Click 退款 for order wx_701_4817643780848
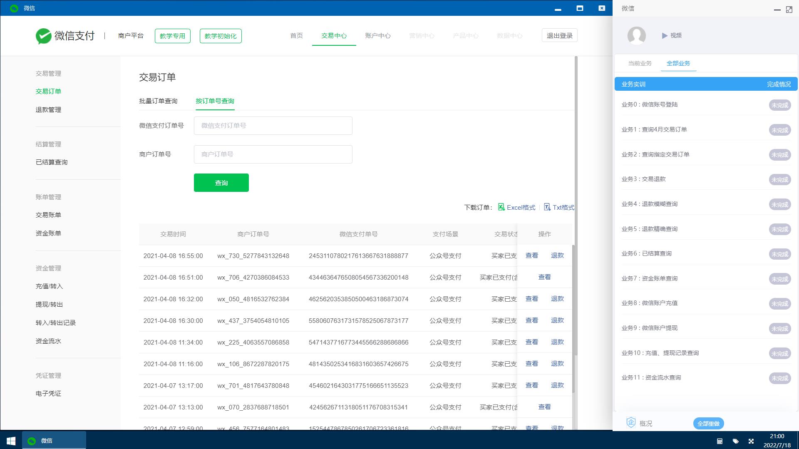 point(557,385)
